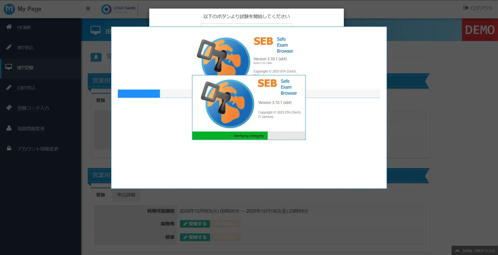The height and width of the screenshot is (255, 498).
Task: Select the 受験 tab
Action: click(101, 196)
